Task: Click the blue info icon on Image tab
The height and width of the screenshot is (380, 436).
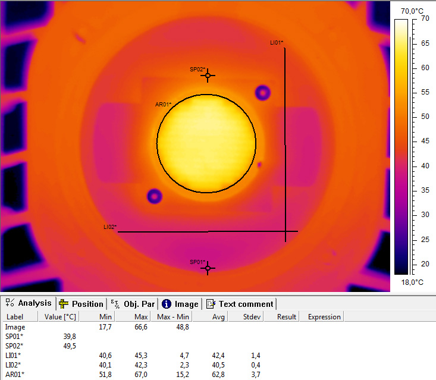Action: [167, 304]
